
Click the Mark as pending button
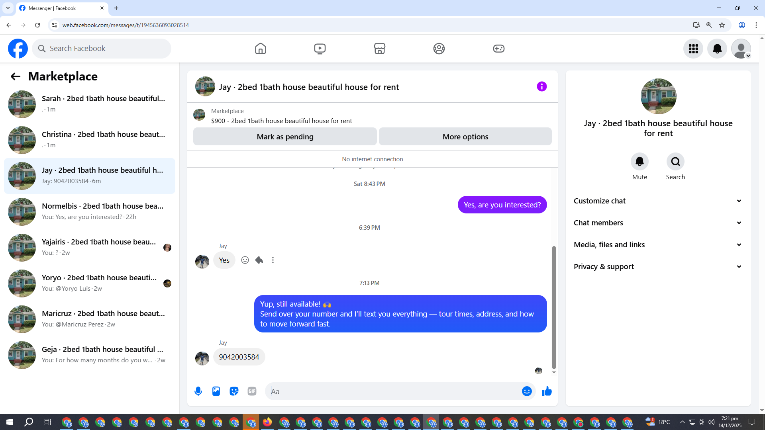tap(285, 137)
